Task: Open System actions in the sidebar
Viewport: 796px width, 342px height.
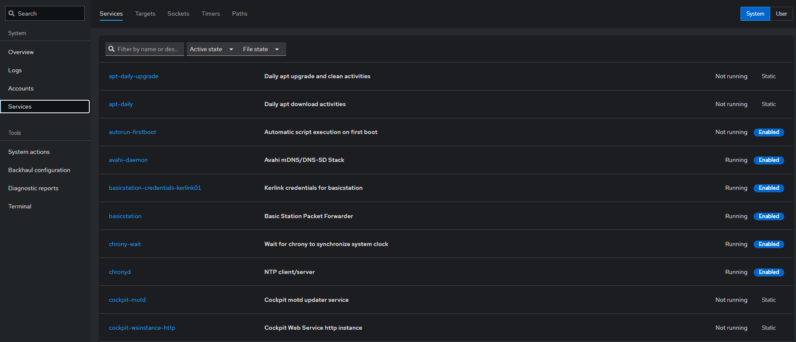Action: (x=45, y=152)
